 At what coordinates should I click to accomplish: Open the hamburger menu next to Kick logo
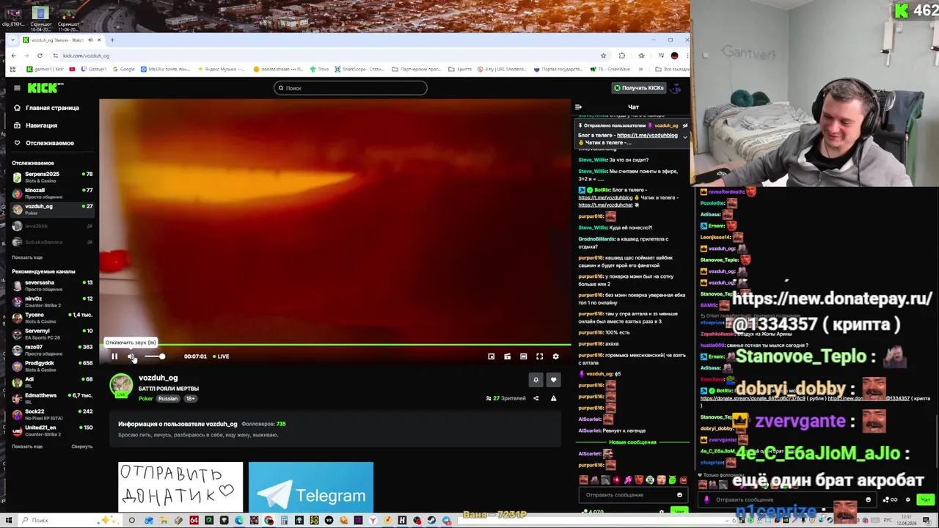click(x=17, y=88)
